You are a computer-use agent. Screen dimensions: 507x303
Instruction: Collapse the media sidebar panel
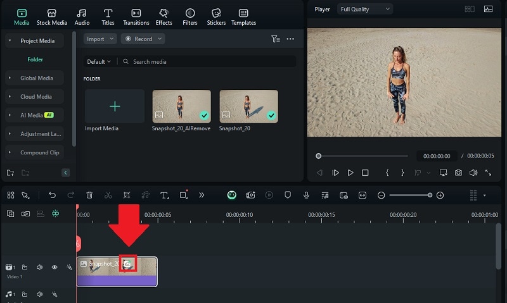(x=65, y=173)
